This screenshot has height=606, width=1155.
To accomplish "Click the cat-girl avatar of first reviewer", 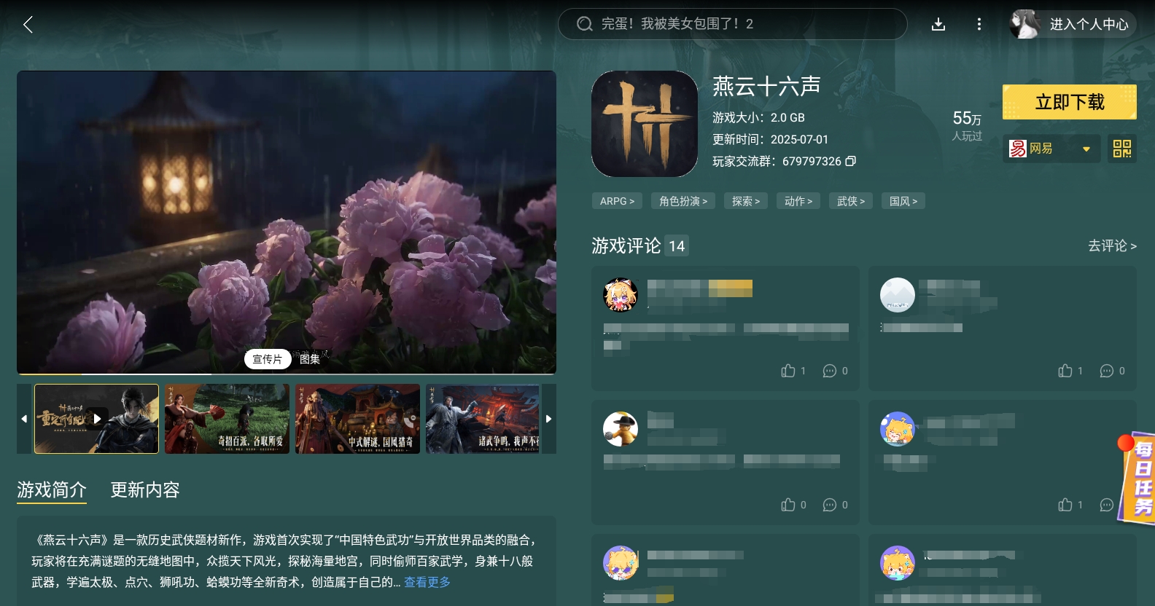I will click(621, 295).
